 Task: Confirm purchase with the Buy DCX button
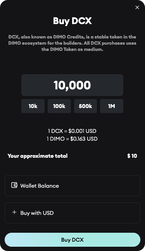(72, 240)
